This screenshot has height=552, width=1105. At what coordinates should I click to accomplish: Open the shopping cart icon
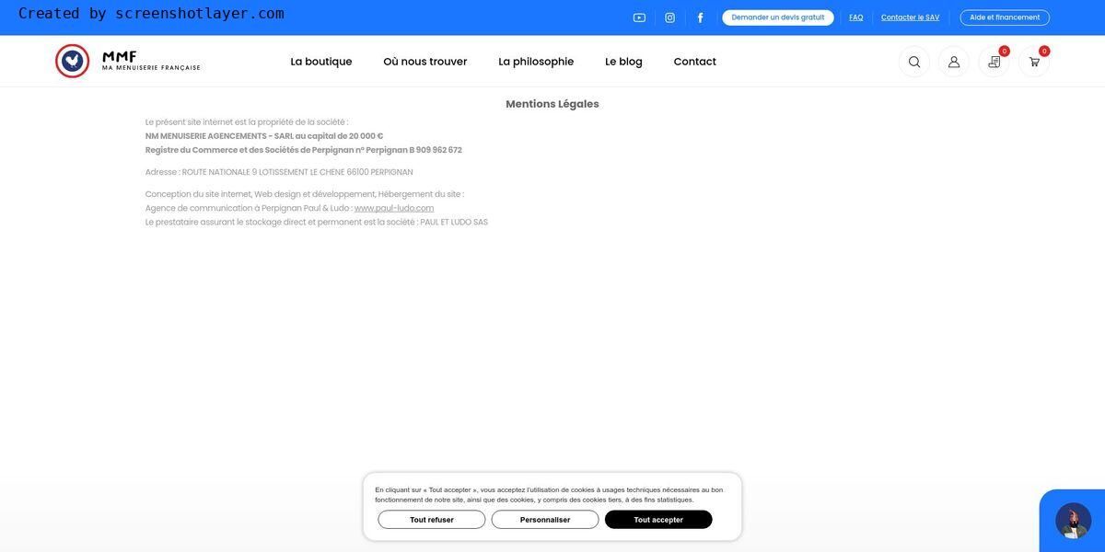[1034, 62]
